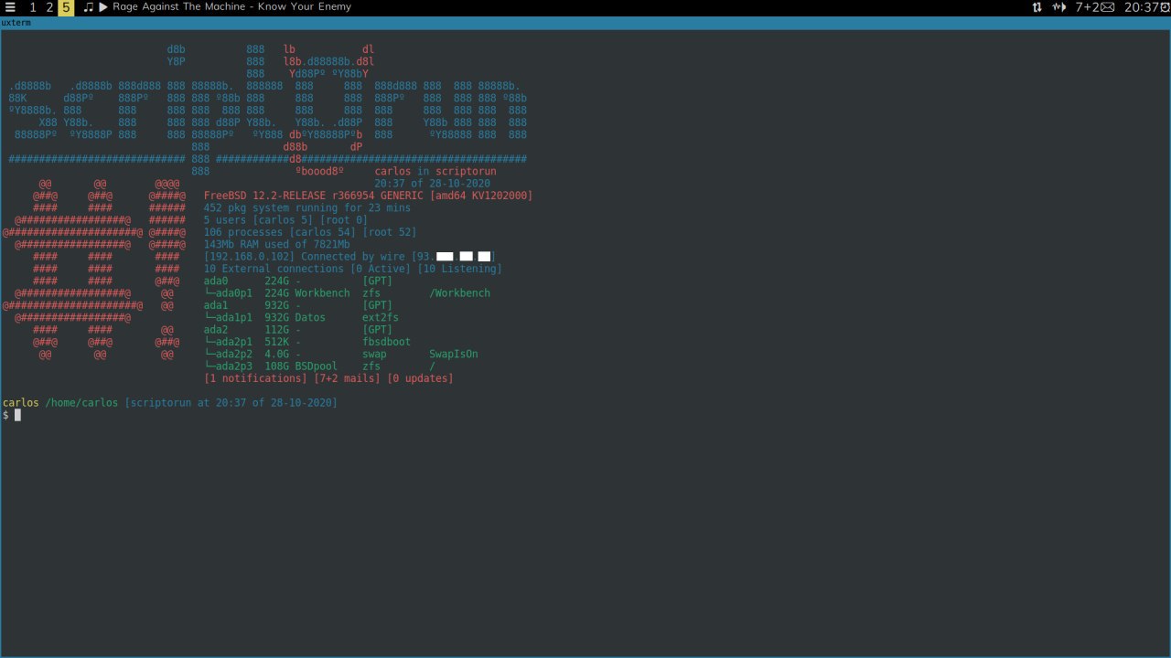Click the "ada0" disk row
The height and width of the screenshot is (658, 1171).
[x=298, y=281]
